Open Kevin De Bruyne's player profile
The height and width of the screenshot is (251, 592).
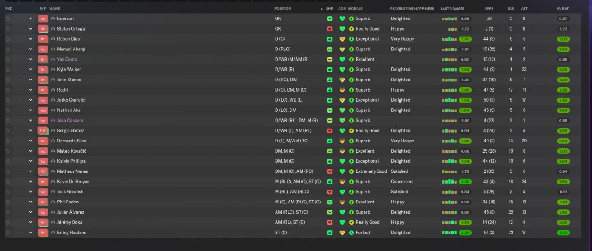73,182
